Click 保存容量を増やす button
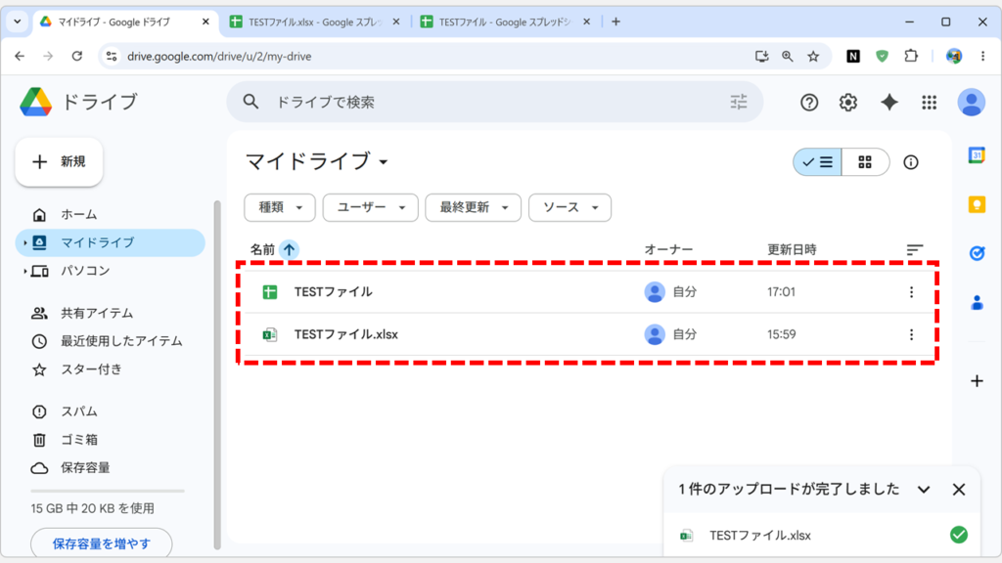Image resolution: width=1002 pixels, height=563 pixels. tap(101, 543)
